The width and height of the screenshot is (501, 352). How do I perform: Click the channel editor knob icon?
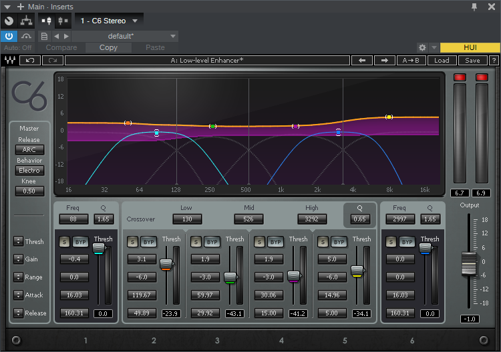tap(9, 21)
